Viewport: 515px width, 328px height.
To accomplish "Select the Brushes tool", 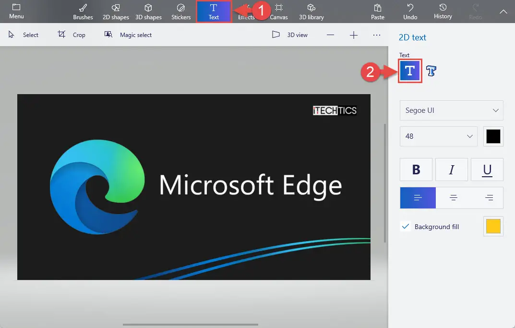I will tap(83, 12).
